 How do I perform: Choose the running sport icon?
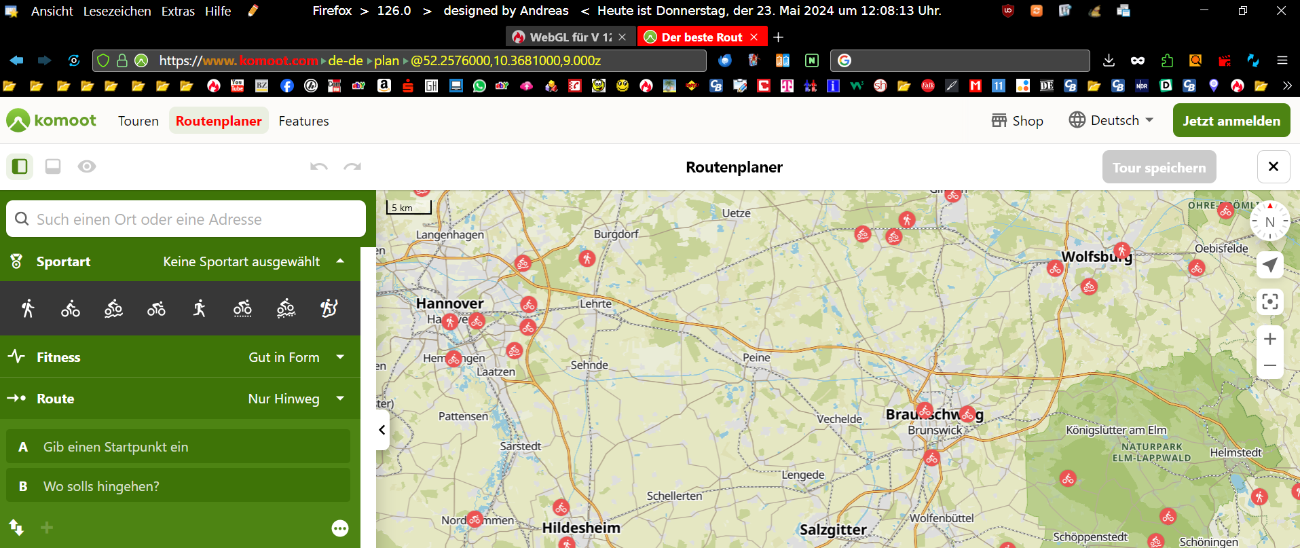(199, 308)
